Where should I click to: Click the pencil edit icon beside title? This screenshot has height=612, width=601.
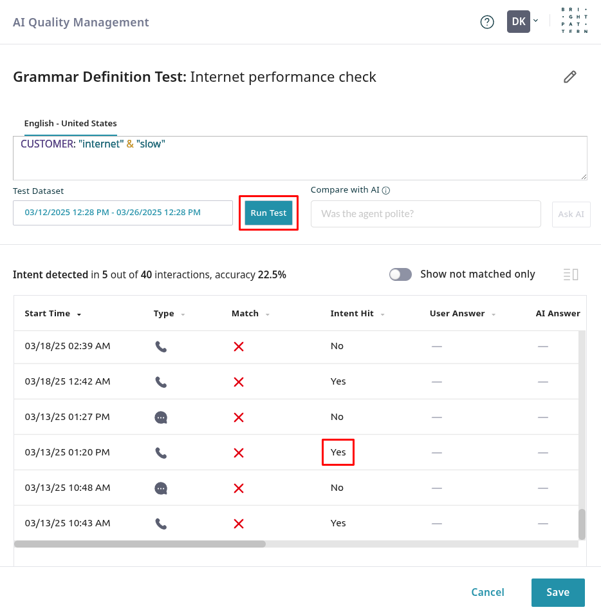tap(569, 77)
